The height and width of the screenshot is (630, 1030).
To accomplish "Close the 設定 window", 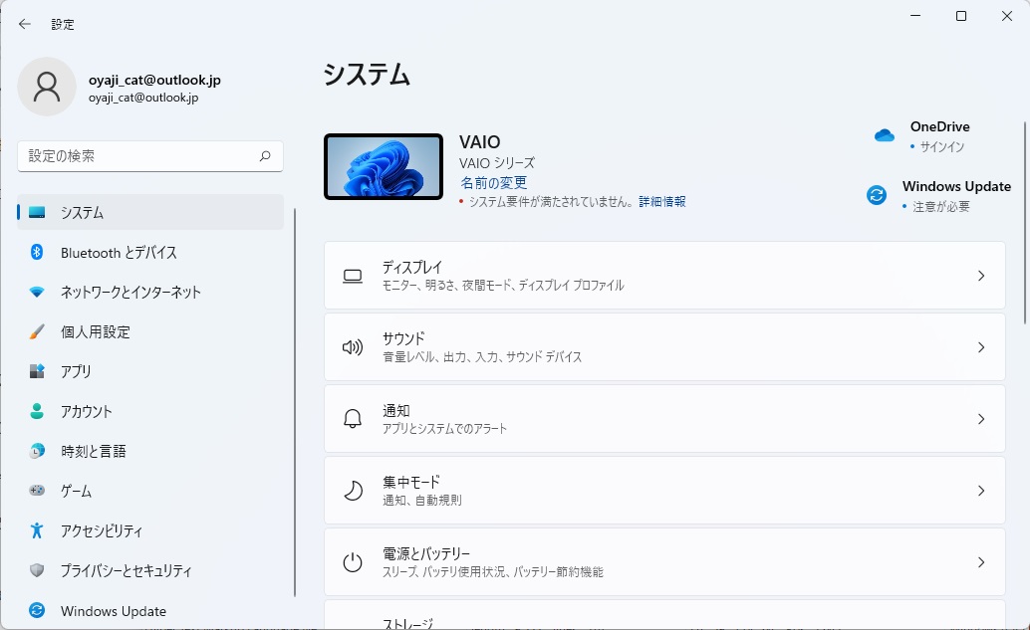I will click(x=1006, y=16).
